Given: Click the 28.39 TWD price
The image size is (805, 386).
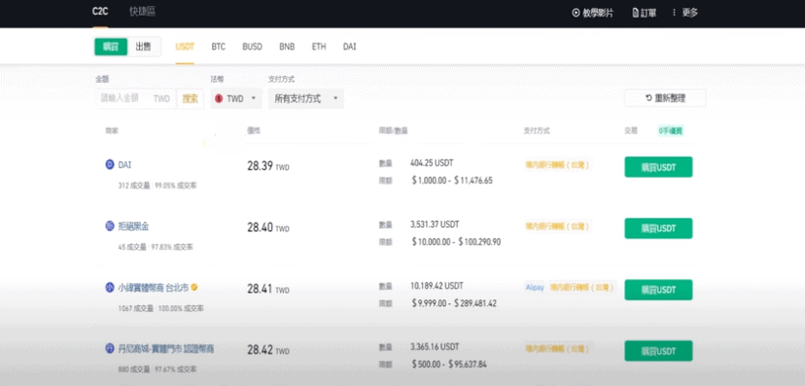Looking at the screenshot, I should click(268, 167).
